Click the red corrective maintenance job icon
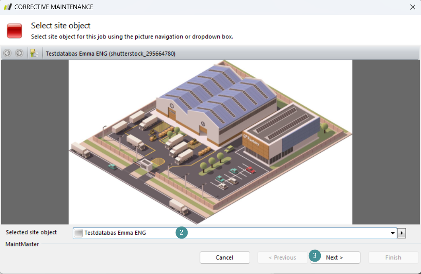Viewport: 421px width, 274px height. [14, 31]
